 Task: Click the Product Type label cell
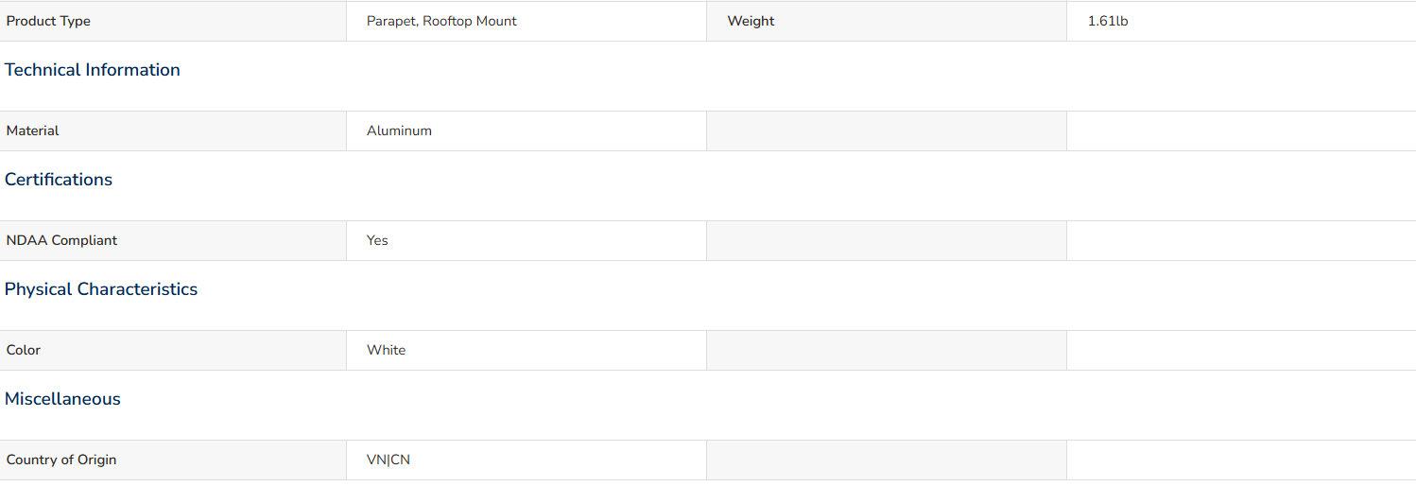[x=173, y=21]
